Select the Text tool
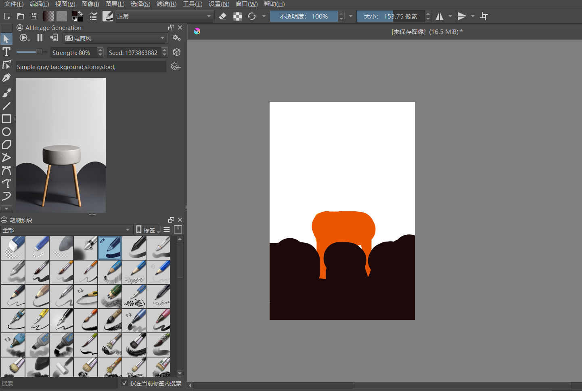This screenshot has width=582, height=391. coord(6,52)
